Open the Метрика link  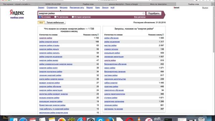(x=63, y=8)
